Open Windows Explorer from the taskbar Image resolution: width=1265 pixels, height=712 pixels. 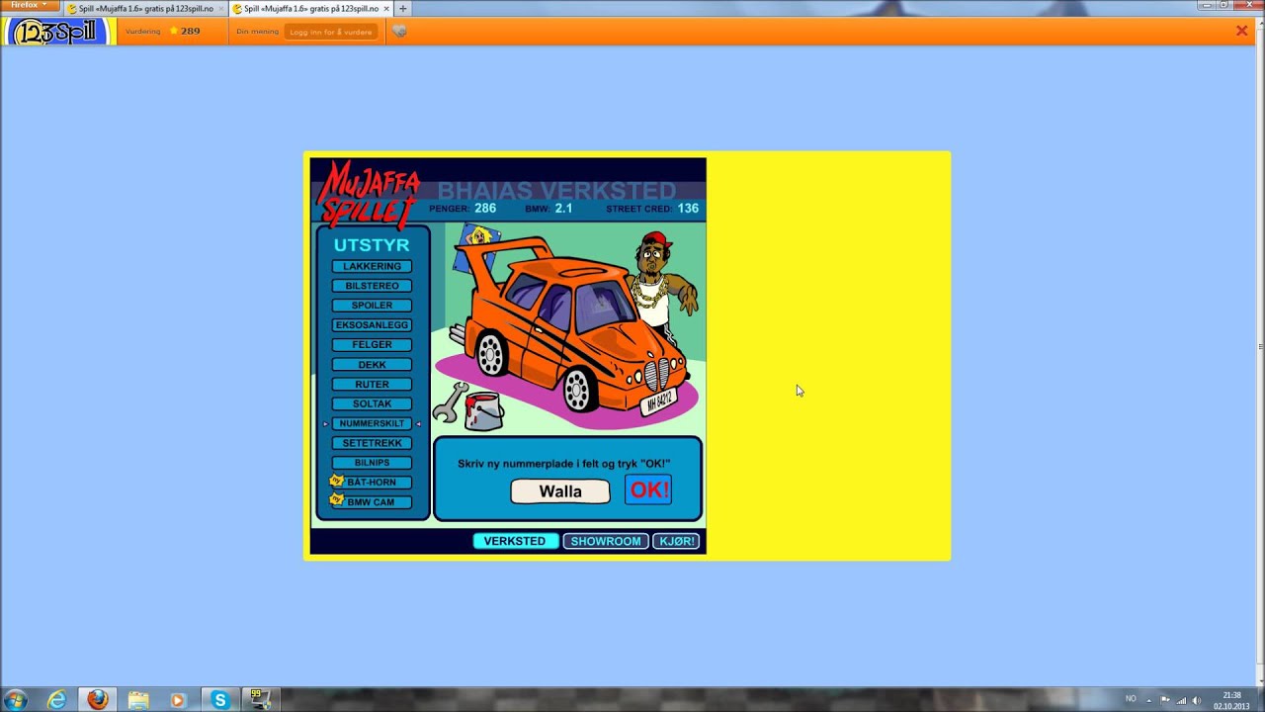[x=138, y=700]
